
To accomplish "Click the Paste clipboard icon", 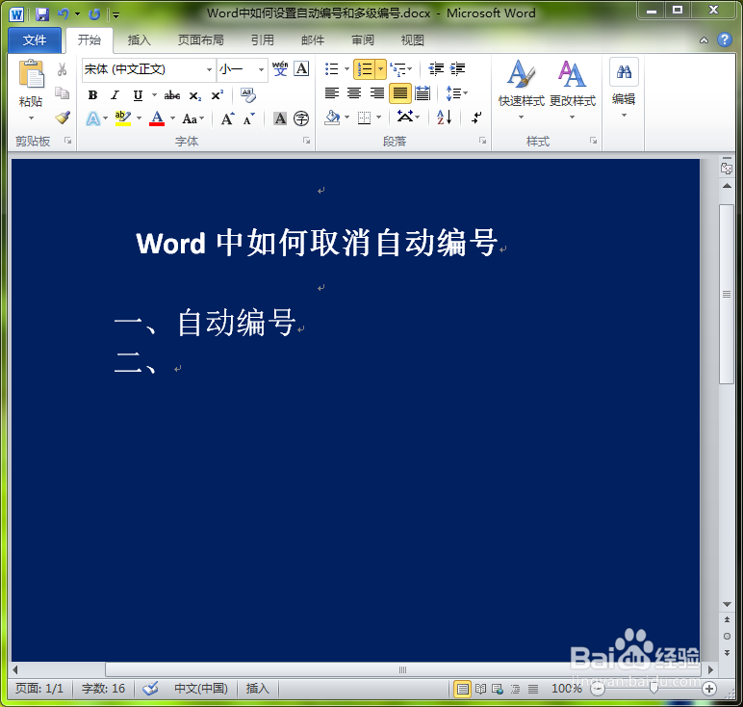I will click(31, 74).
